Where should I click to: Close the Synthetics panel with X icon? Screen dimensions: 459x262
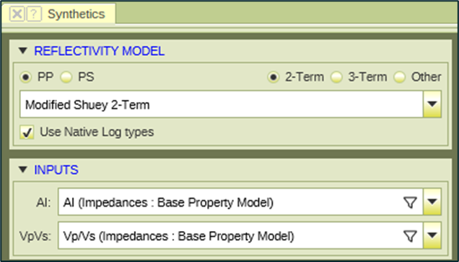click(x=17, y=14)
